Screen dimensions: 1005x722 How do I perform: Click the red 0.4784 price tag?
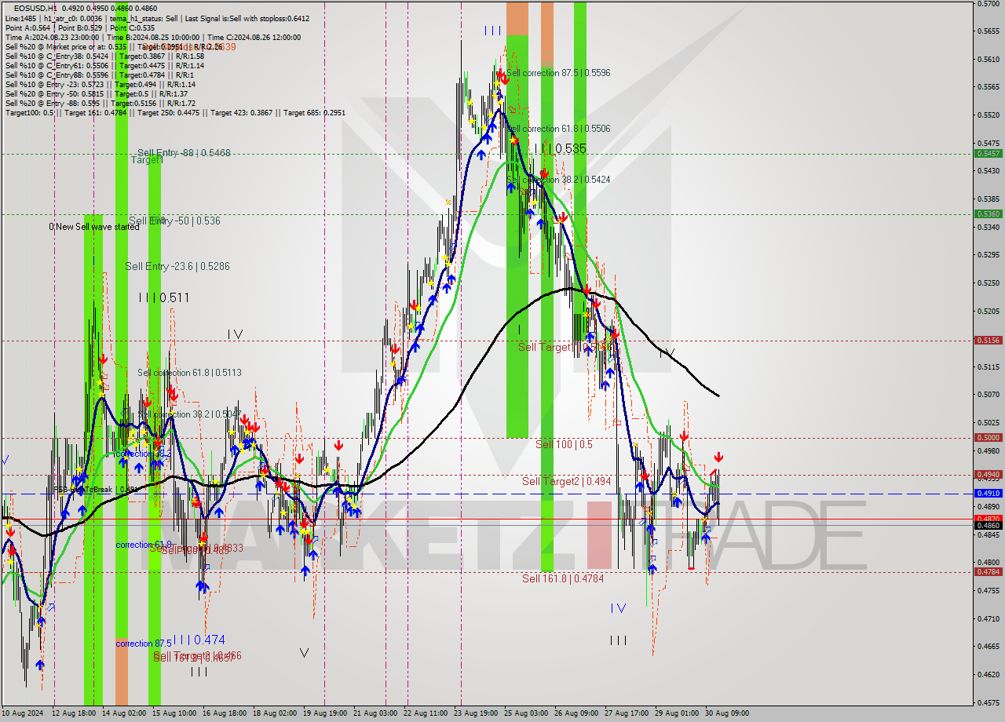[988, 571]
